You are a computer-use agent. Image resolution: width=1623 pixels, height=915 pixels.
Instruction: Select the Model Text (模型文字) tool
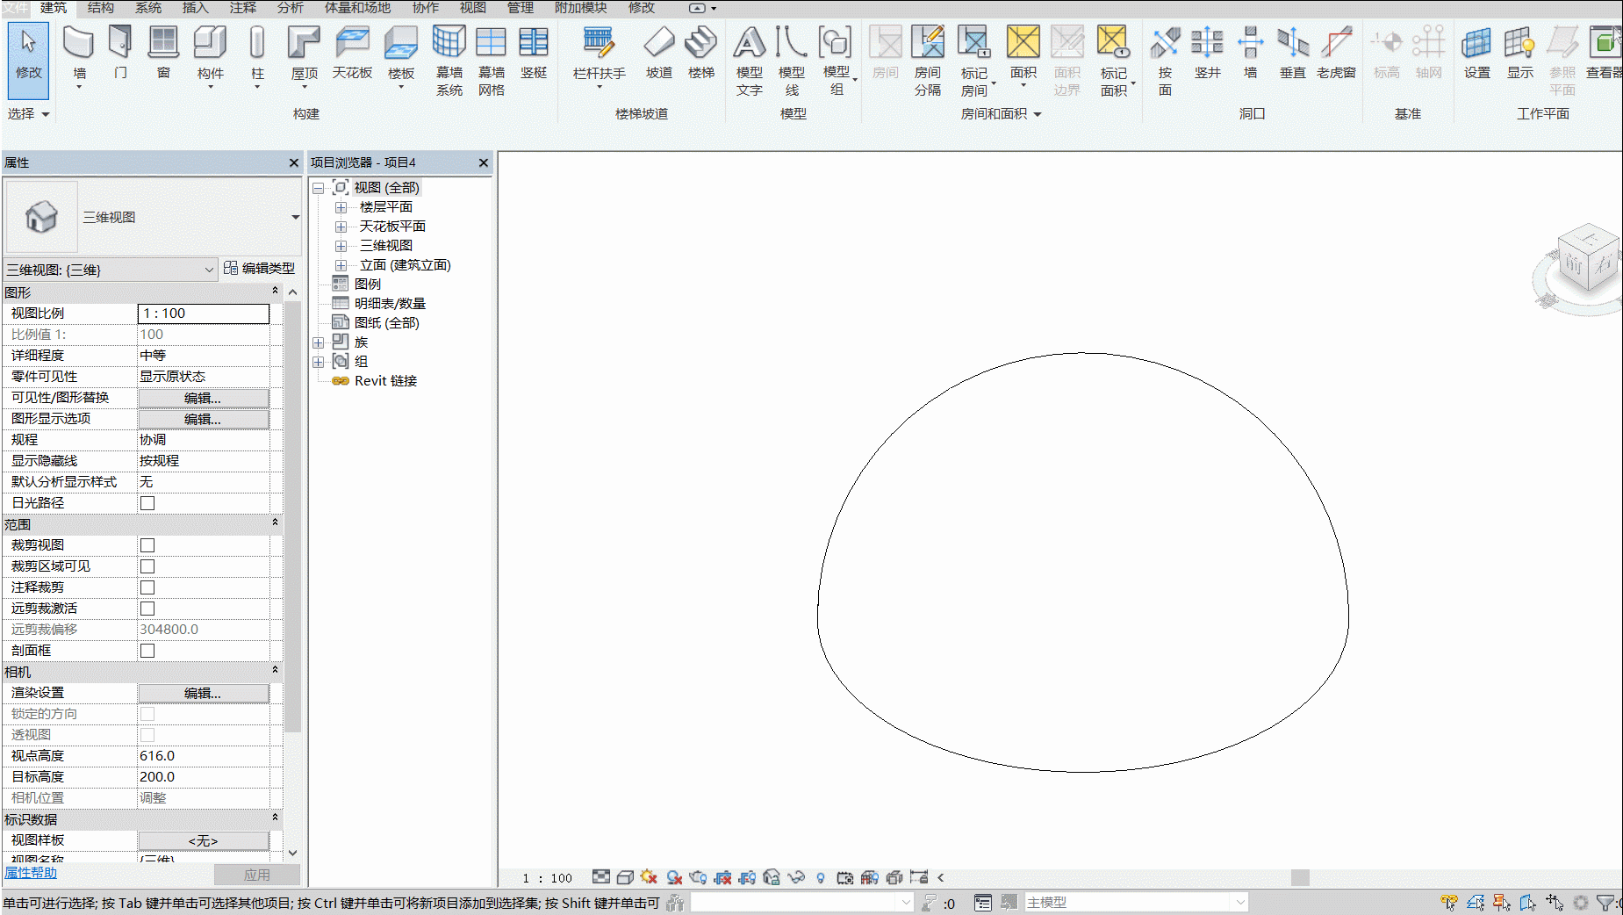tap(749, 60)
